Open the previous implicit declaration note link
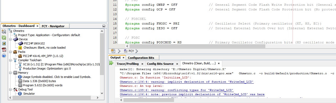The image size is (336, 103). tap(192, 94)
